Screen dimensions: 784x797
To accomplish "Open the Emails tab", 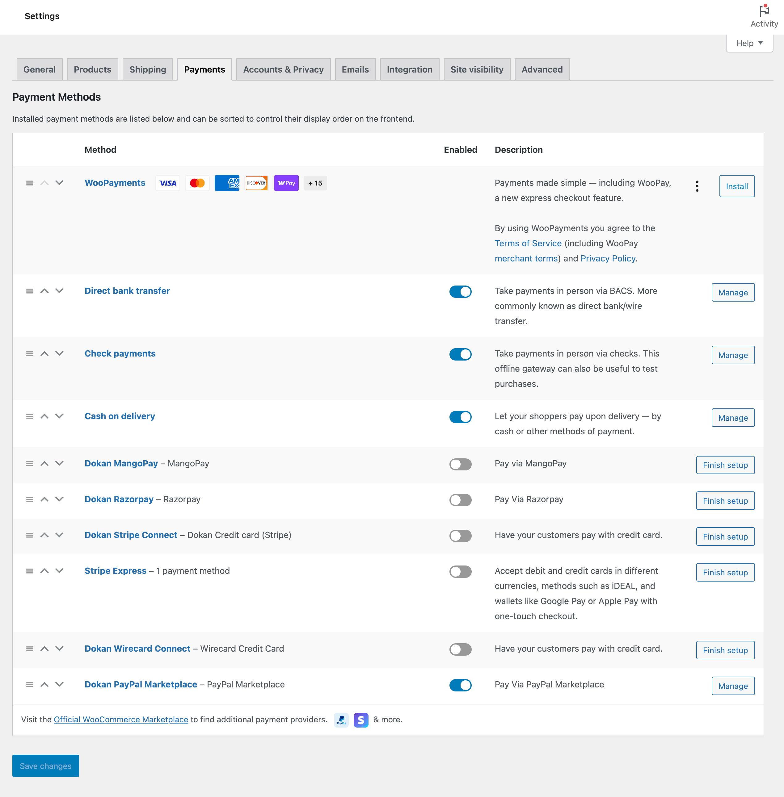I will tap(355, 69).
